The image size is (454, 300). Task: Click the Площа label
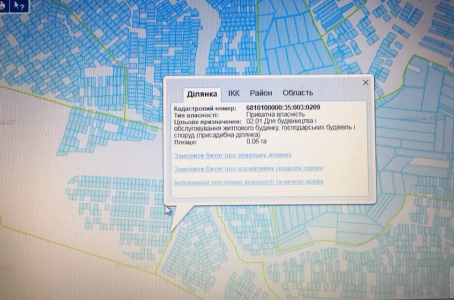click(x=185, y=142)
